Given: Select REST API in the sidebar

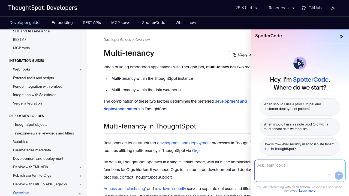Looking at the screenshot, I should coord(20,40).
